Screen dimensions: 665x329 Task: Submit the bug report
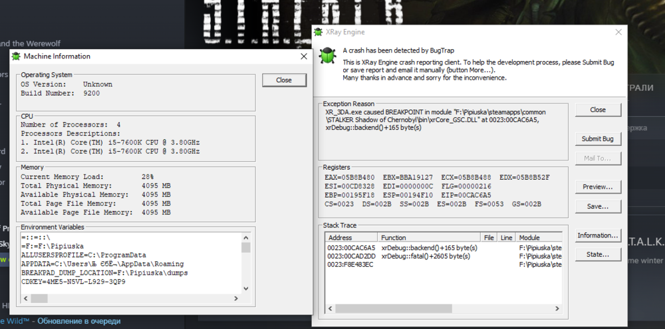pos(598,139)
